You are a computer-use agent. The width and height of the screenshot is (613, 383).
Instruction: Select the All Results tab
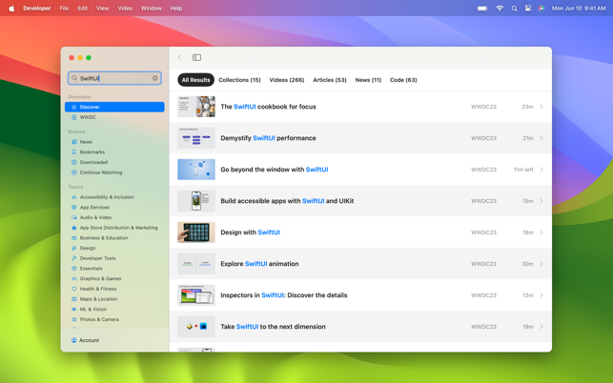[195, 80]
